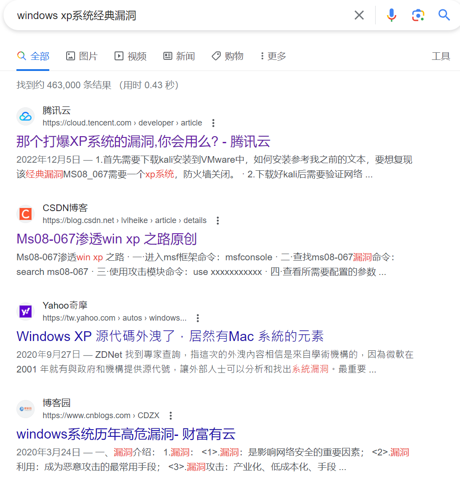Open the Ms08-067渗透win xp 之路 result link
The image size is (460, 486).
[107, 239]
